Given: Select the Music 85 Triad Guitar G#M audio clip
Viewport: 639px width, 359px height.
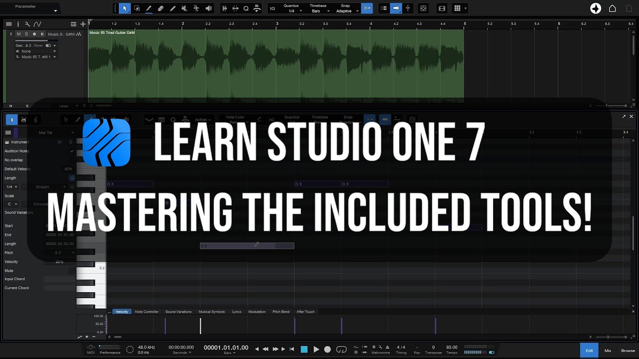Looking at the screenshot, I should click(276, 65).
